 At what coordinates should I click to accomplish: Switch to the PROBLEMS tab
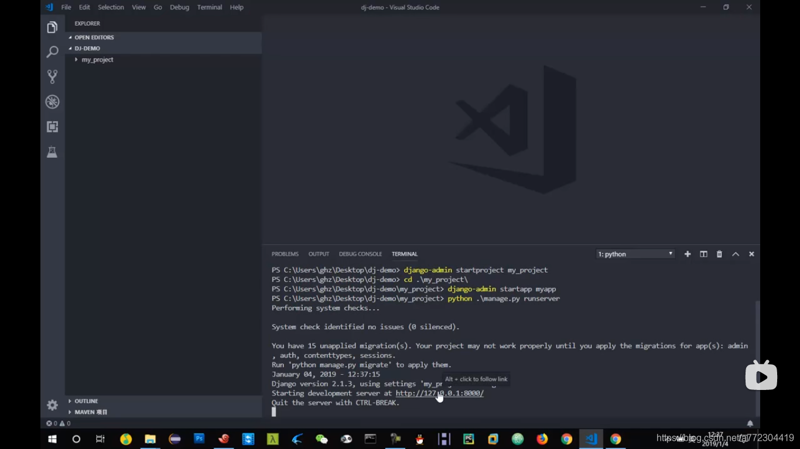(x=285, y=254)
